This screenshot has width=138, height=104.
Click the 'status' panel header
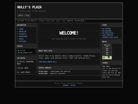(26, 46)
